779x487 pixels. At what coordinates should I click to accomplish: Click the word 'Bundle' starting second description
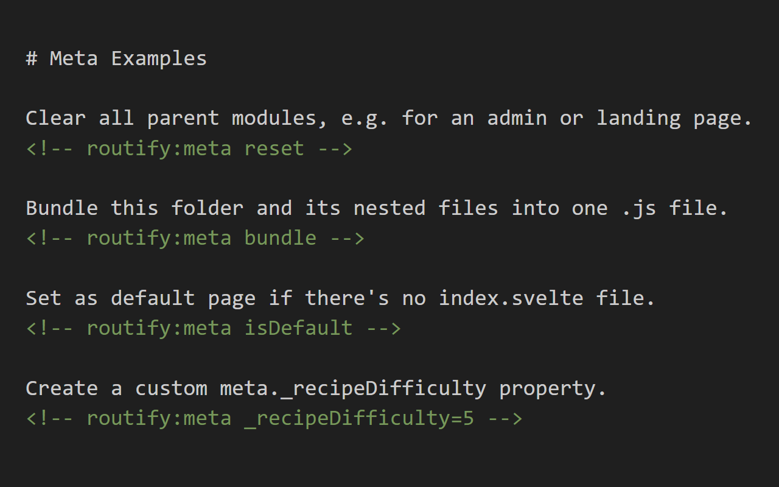point(62,208)
